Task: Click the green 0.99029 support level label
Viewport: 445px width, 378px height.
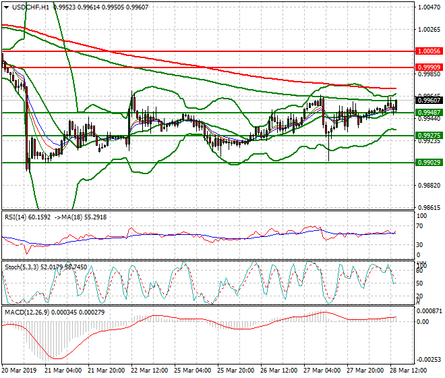Action: pyautogui.click(x=429, y=163)
